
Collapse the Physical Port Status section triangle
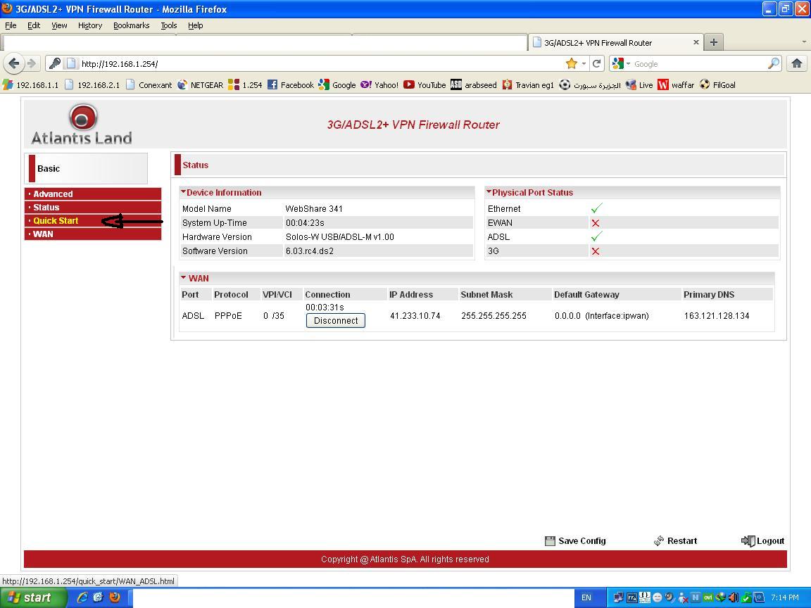click(x=489, y=192)
